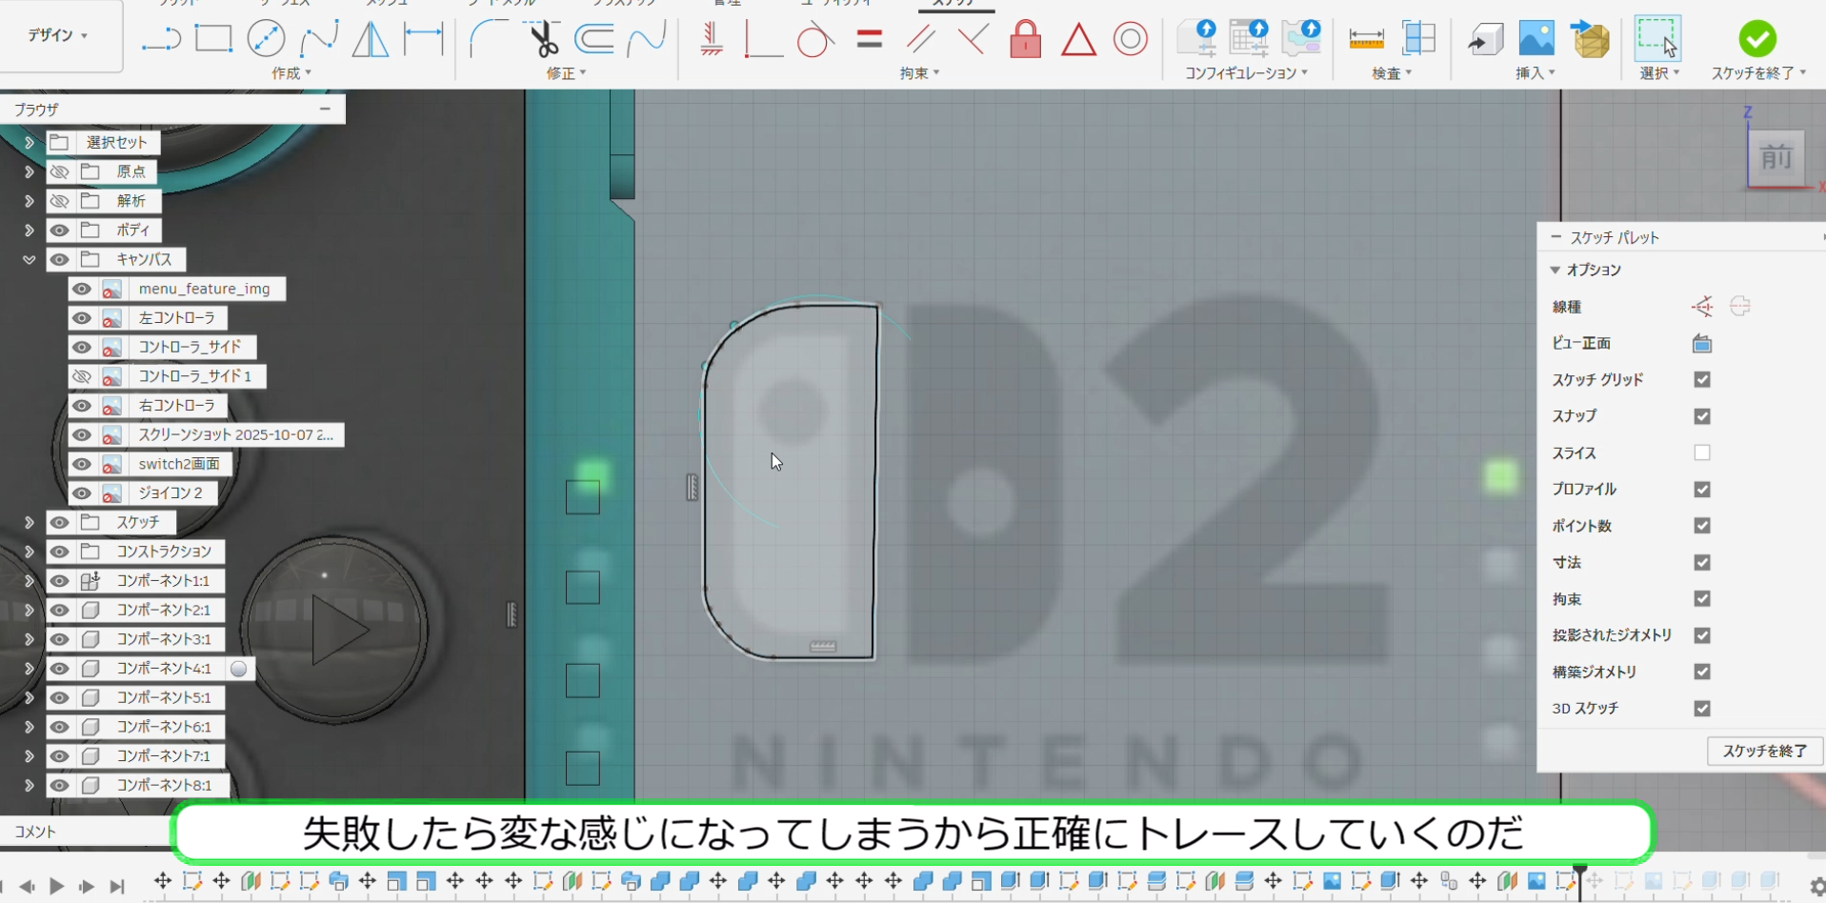Apply the Parallel constraint
This screenshot has width=1826, height=903.
point(921,39)
